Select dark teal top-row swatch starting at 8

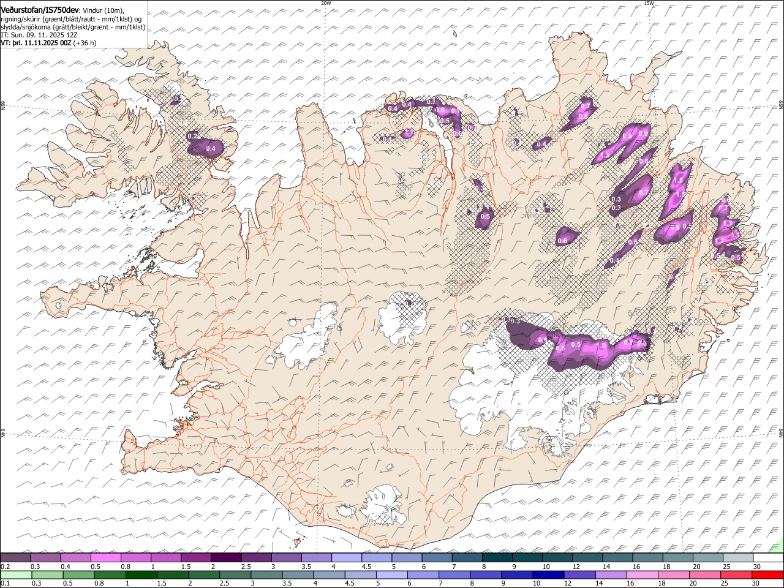click(x=497, y=557)
